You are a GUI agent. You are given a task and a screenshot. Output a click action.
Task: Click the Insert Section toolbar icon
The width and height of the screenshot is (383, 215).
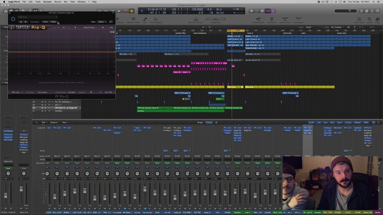[285, 20]
